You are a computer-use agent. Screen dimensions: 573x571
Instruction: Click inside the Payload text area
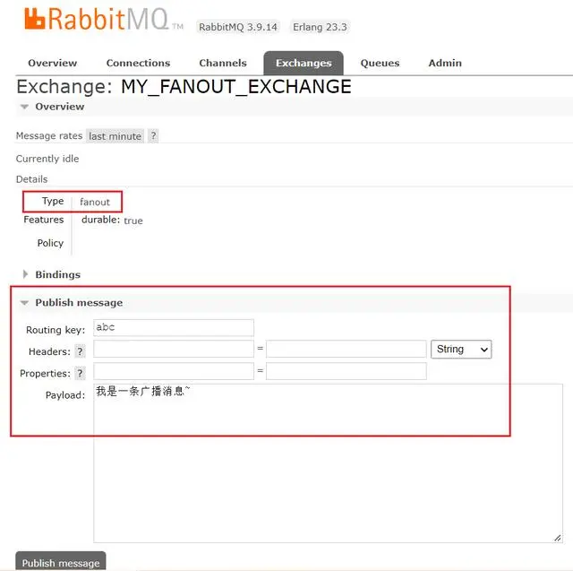(x=328, y=463)
